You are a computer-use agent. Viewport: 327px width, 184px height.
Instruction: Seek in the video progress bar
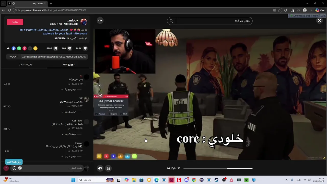point(218,168)
